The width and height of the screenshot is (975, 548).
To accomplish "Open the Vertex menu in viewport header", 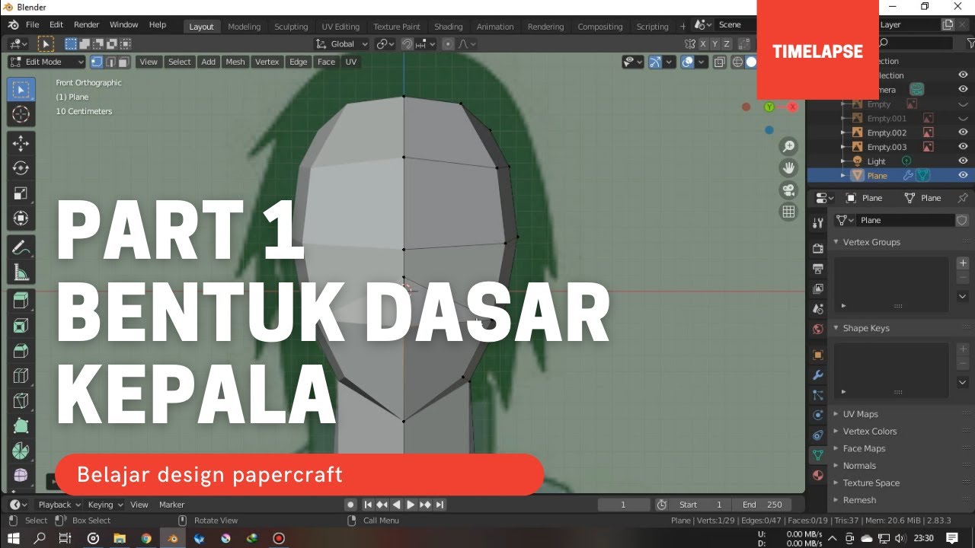I will 267,62.
